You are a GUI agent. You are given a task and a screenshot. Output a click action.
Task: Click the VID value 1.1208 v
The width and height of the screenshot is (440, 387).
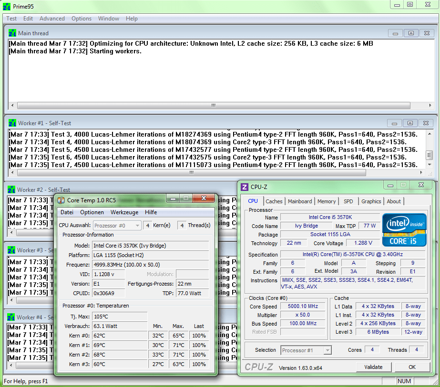(x=109, y=274)
